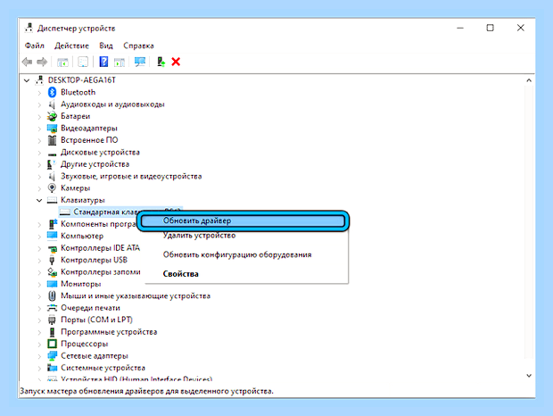Click the Device Manager title bar icon
The width and height of the screenshot is (553, 416).
click(x=29, y=28)
